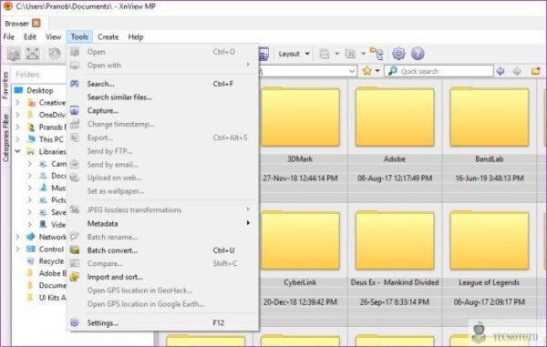
Task: Expand the This PC node
Action: (18, 139)
